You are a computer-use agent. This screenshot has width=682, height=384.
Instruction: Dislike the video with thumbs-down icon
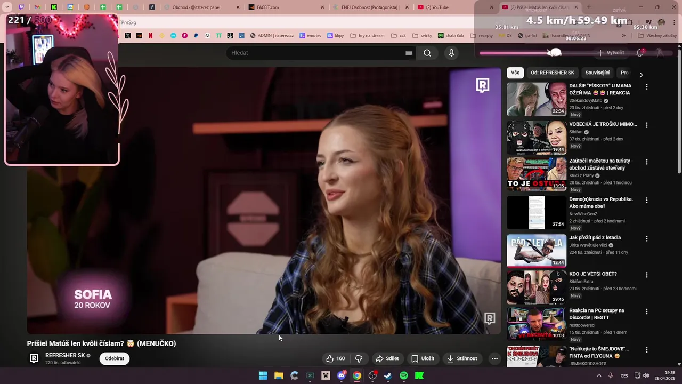[359, 358]
